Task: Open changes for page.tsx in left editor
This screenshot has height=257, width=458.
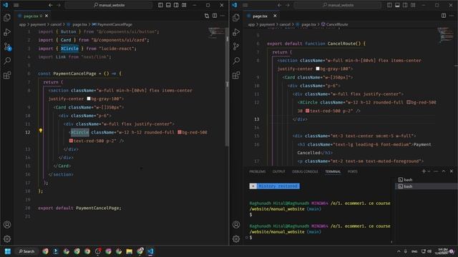Action: point(207,16)
